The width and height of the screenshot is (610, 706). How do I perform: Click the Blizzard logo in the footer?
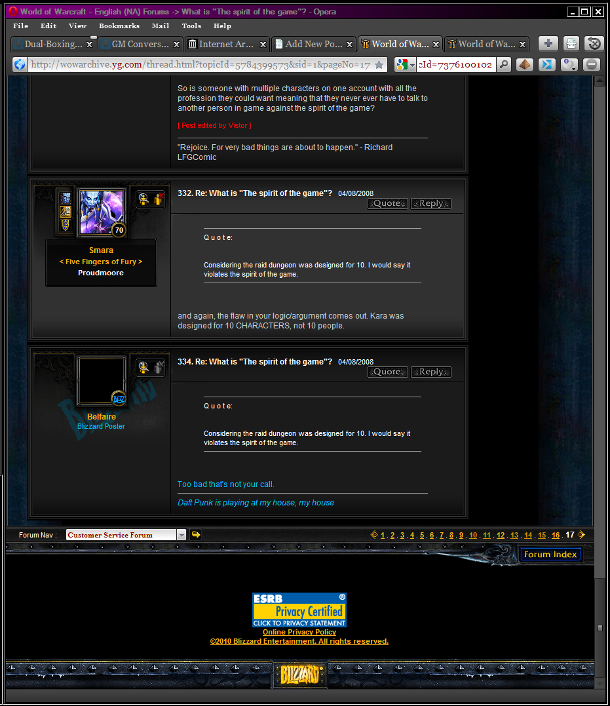click(x=300, y=675)
